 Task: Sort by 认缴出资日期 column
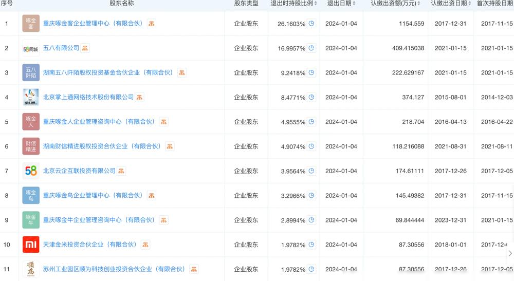469,3
